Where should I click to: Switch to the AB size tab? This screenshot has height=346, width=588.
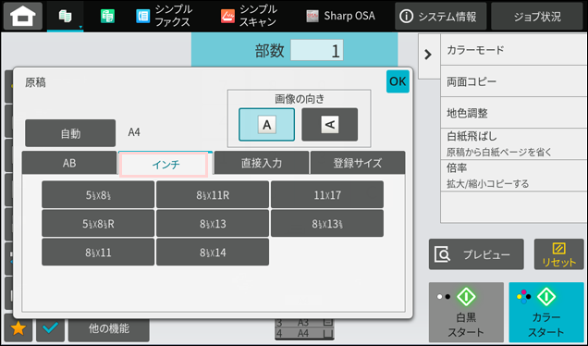pos(69,163)
